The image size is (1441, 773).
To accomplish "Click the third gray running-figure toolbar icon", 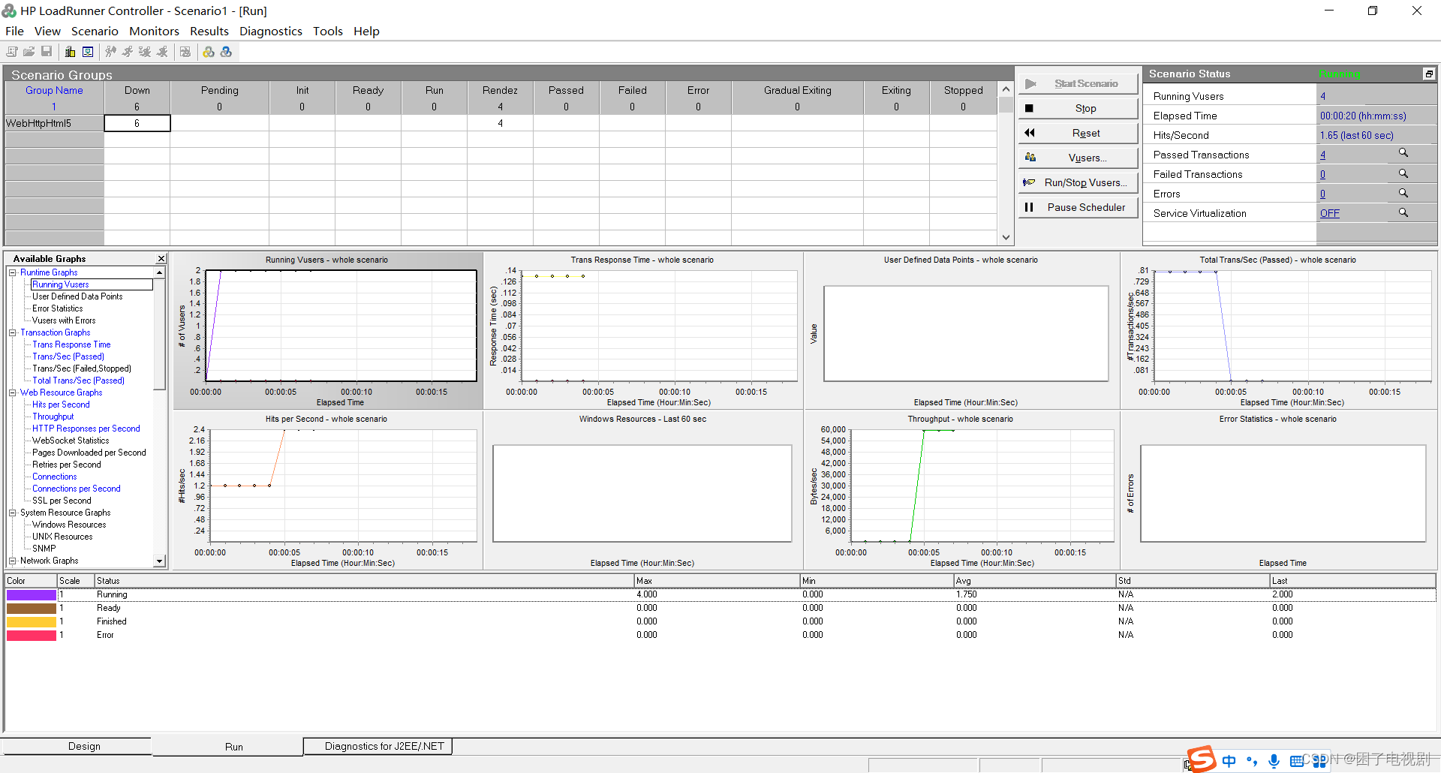I will click(x=145, y=52).
